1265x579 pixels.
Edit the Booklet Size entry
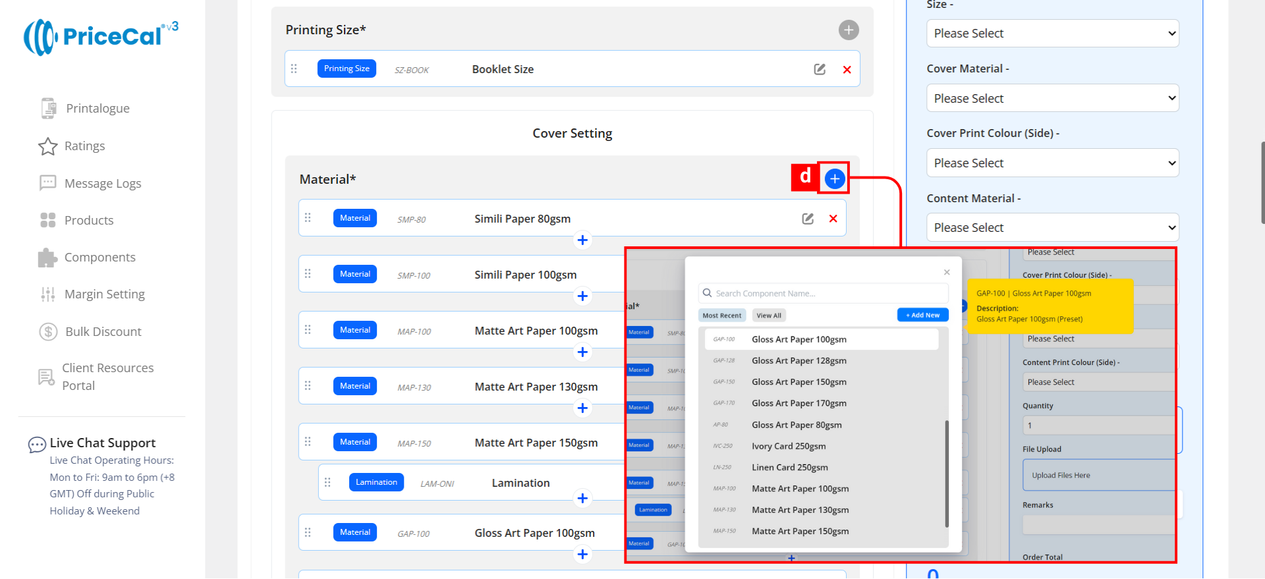click(x=819, y=69)
